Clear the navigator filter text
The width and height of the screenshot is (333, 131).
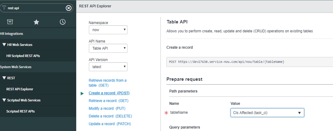coord(69,8)
